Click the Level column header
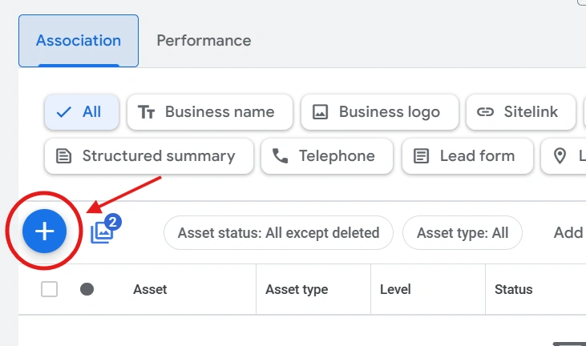 coord(395,289)
